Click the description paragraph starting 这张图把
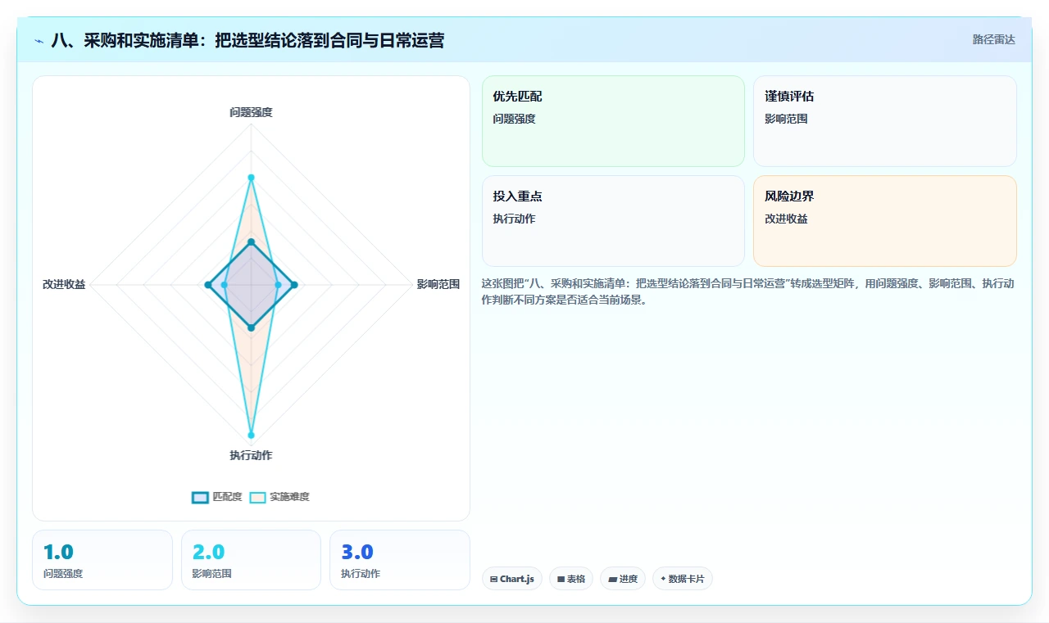 [x=749, y=291]
